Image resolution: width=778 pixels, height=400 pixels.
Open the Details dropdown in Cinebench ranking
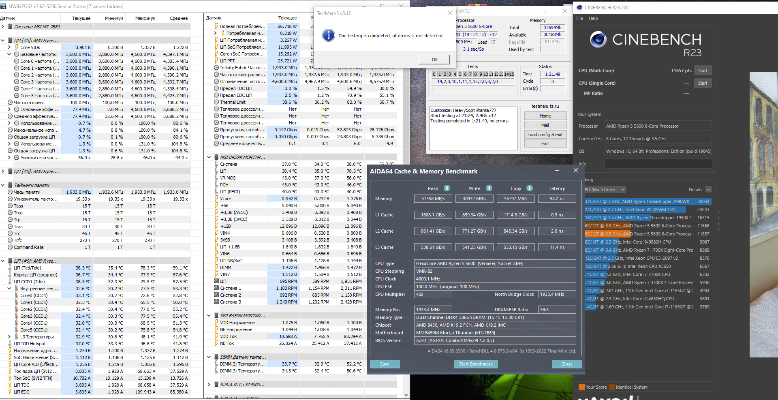click(x=708, y=190)
